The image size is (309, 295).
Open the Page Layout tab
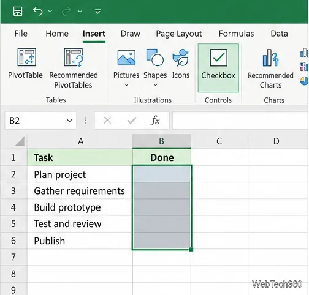(179, 34)
